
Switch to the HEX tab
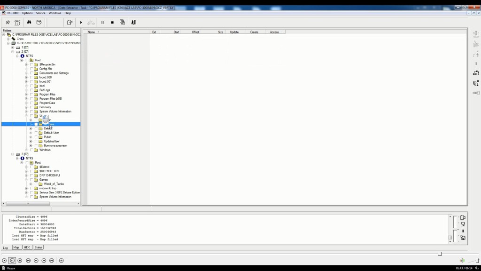pos(27,247)
